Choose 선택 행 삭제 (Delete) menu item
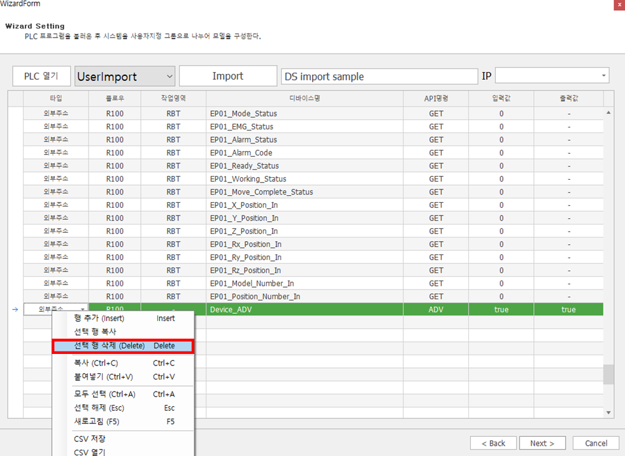This screenshot has width=625, height=456. click(x=123, y=346)
